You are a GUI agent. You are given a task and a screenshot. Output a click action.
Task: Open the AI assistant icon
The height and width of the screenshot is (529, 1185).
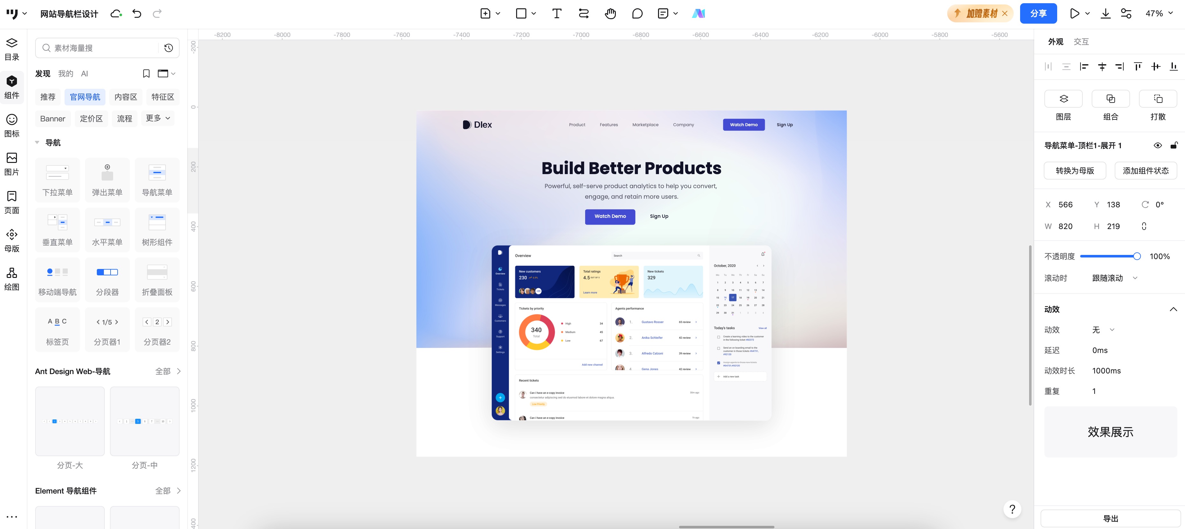pos(698,13)
